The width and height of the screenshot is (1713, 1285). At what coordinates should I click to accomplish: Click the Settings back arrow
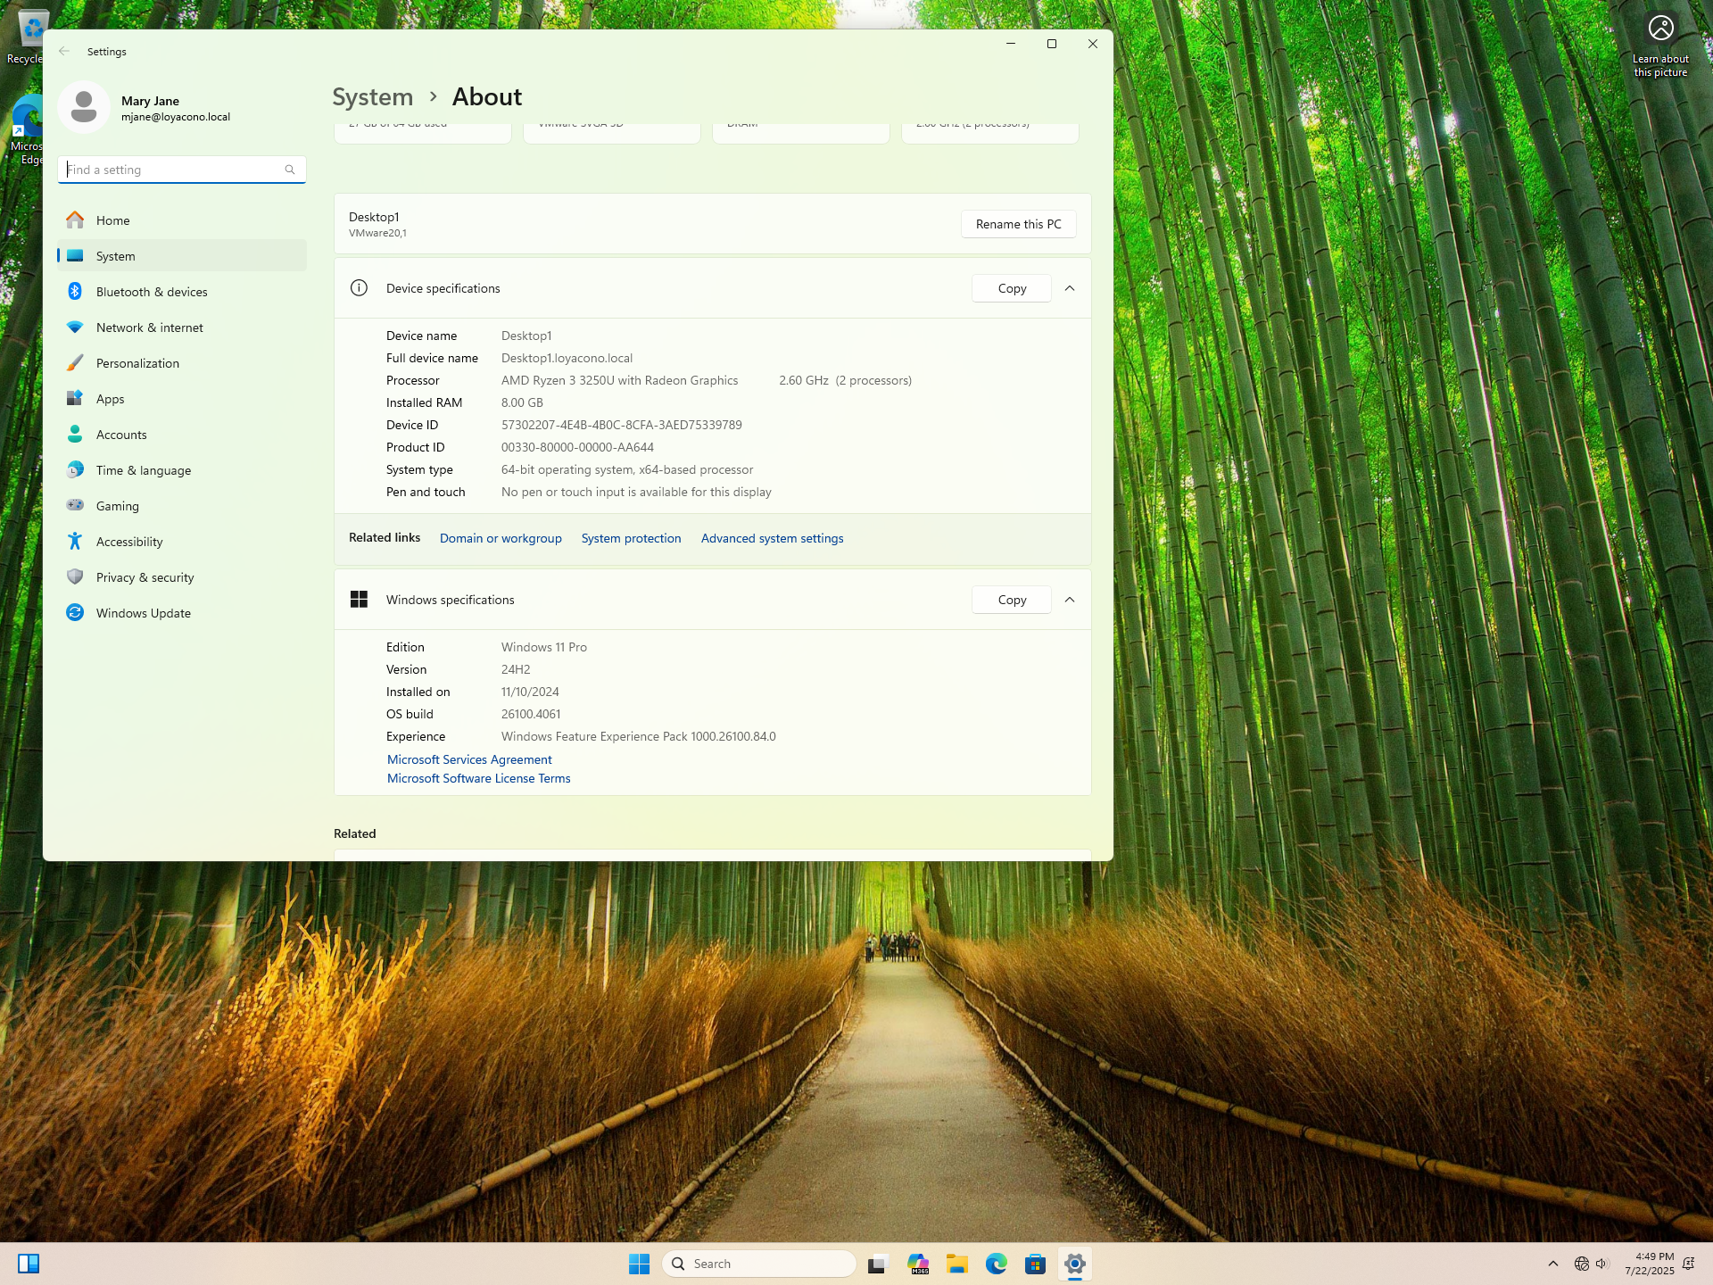point(64,52)
